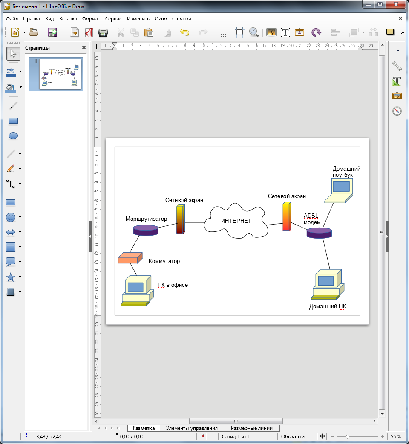
Task: Click the zoom-out minus button
Action: [333, 437]
